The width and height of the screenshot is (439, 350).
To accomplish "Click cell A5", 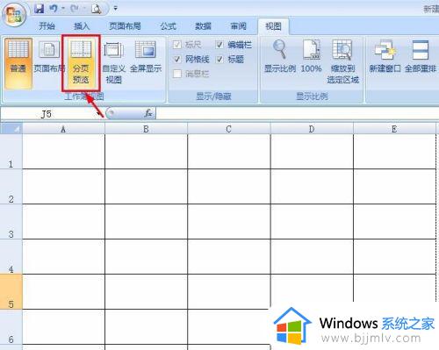I will coord(63,292).
